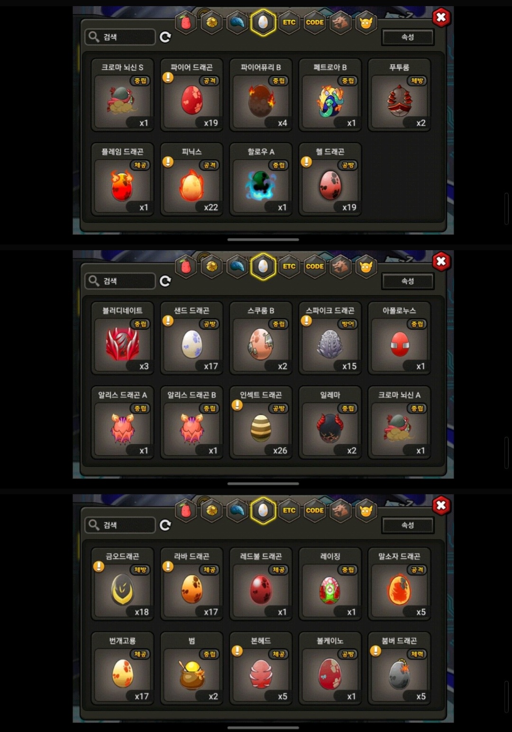Select the 아폴로누스 red egg
This screenshot has width=512, height=732.
[x=399, y=338]
